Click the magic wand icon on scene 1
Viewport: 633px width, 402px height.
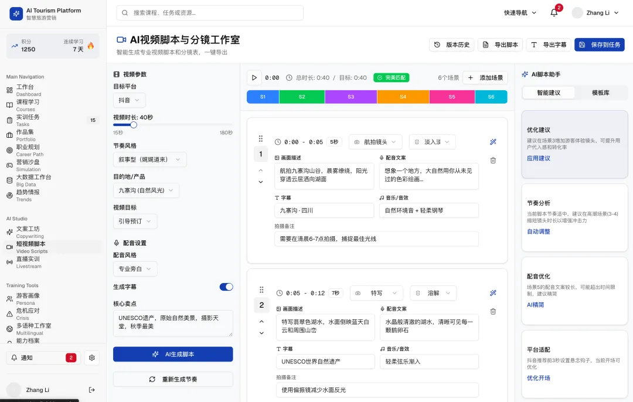point(493,142)
